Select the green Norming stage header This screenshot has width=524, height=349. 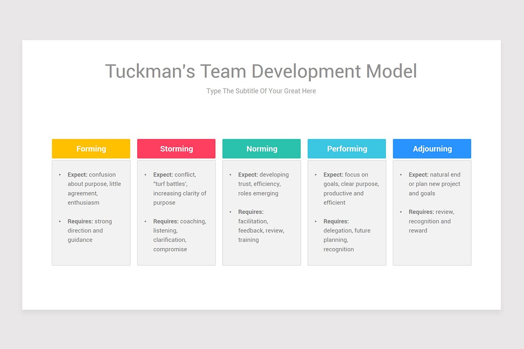261,148
